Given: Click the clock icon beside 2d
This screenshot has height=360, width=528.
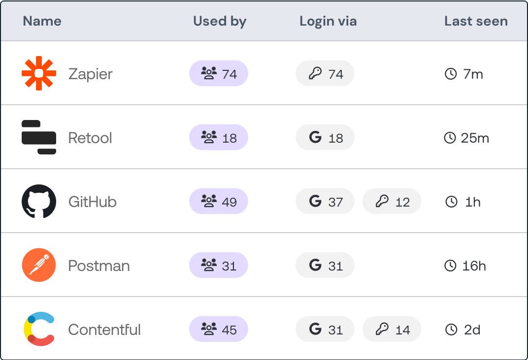Looking at the screenshot, I should click(x=451, y=330).
